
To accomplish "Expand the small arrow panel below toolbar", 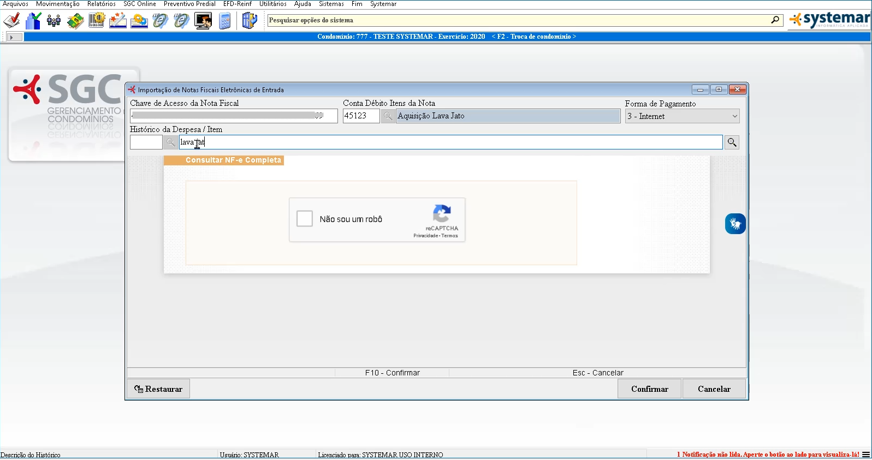I will [13, 37].
